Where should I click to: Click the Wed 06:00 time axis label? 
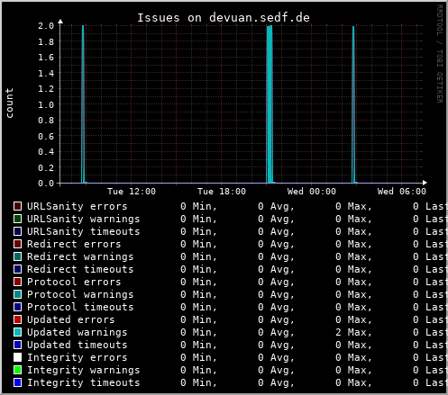click(402, 192)
